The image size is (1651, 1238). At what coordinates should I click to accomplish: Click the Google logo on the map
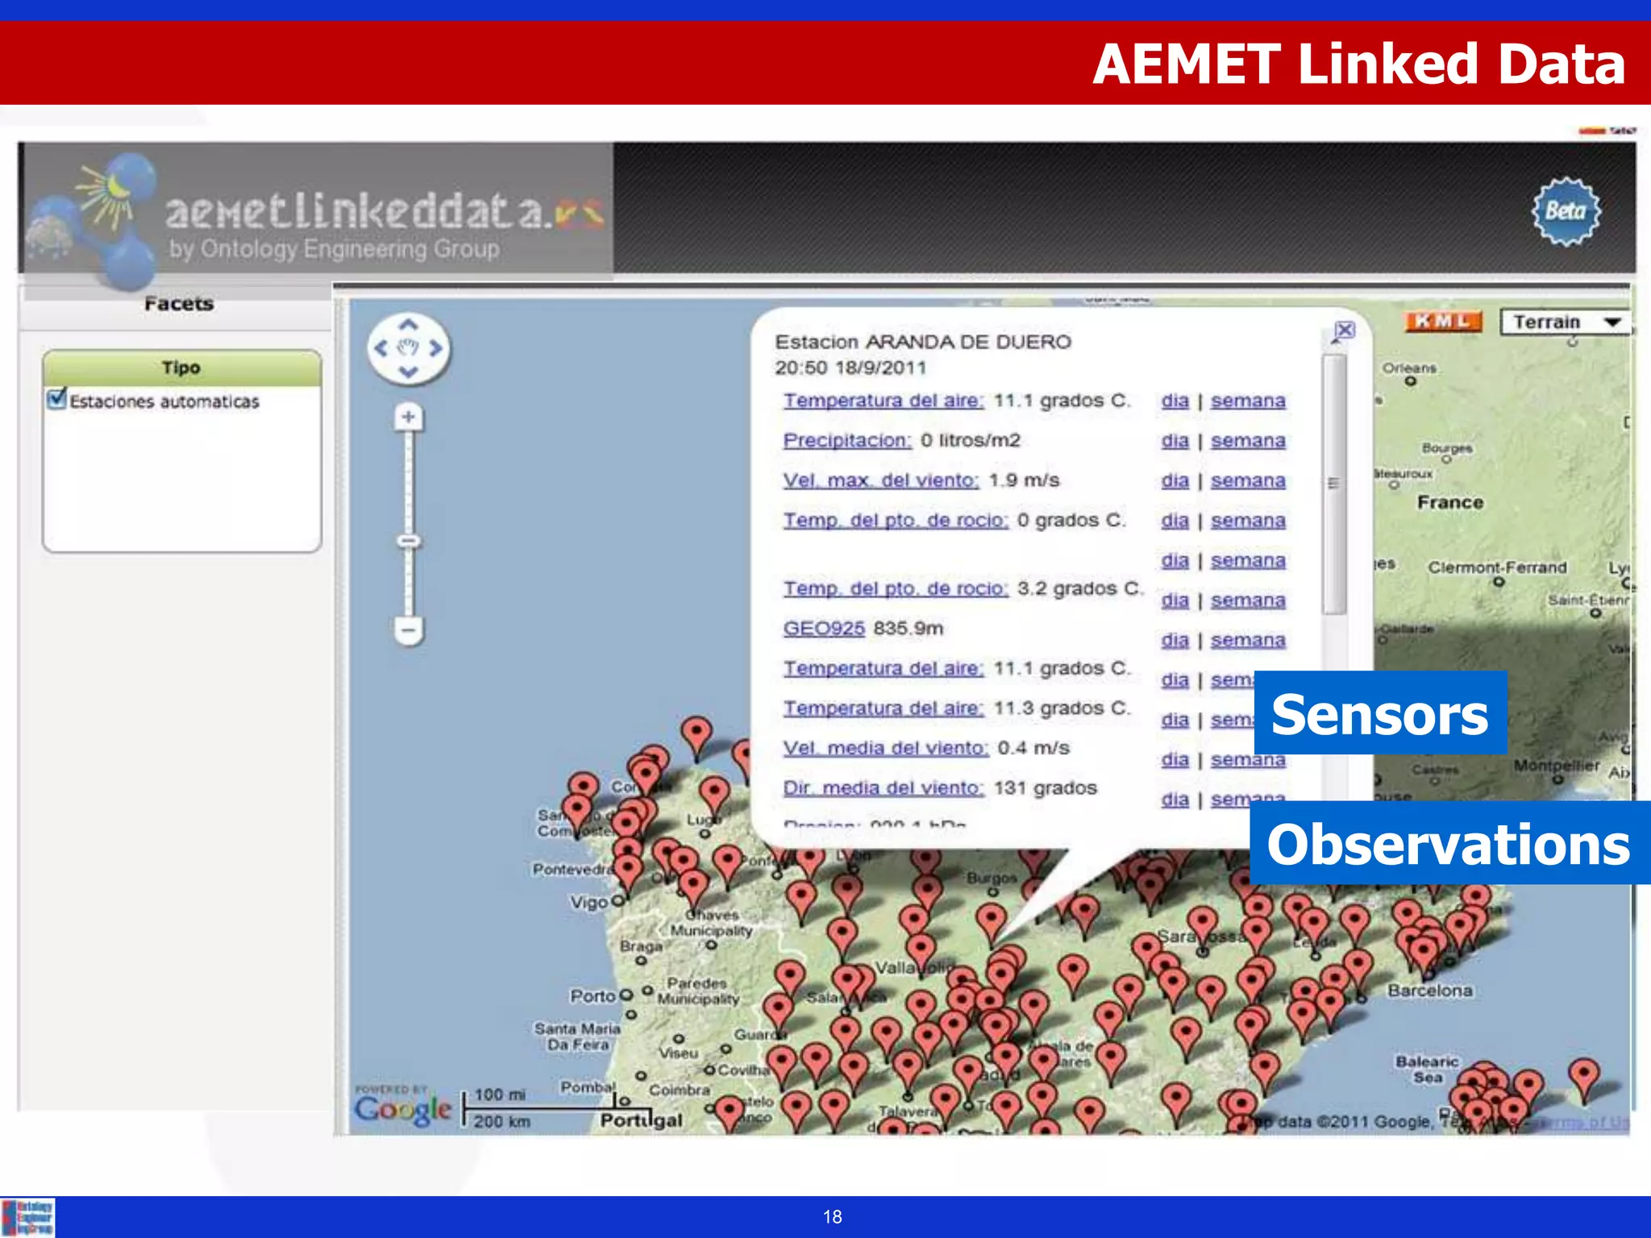[x=403, y=1110]
